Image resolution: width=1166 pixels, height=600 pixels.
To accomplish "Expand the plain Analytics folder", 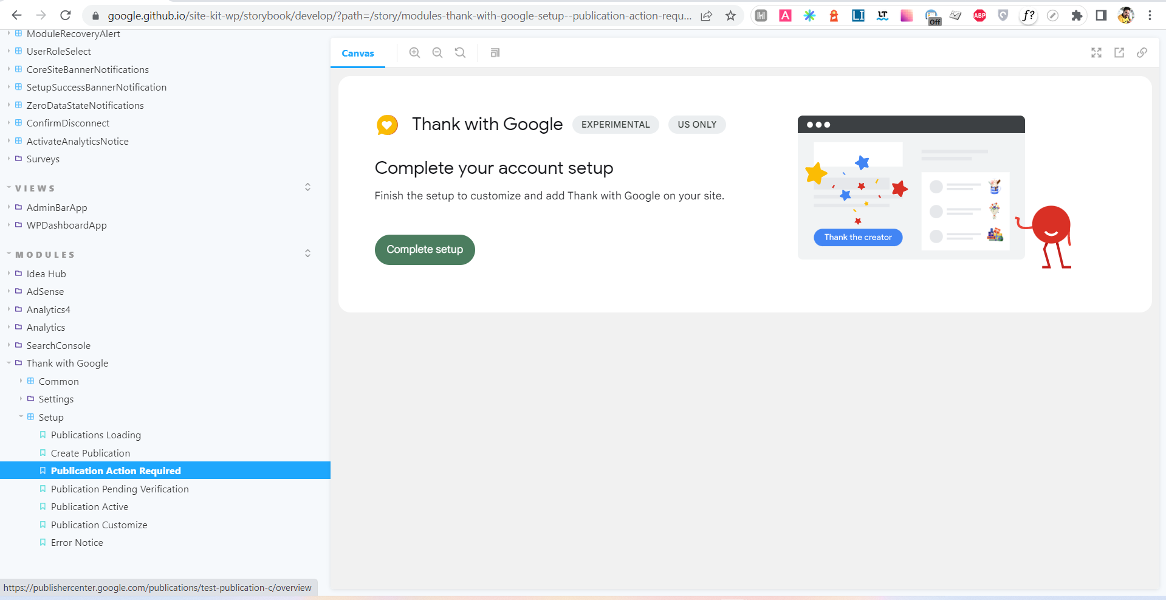I will (46, 328).
